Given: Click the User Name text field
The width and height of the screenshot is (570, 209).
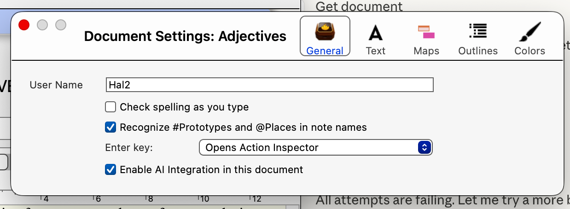Looking at the screenshot, I should (269, 85).
